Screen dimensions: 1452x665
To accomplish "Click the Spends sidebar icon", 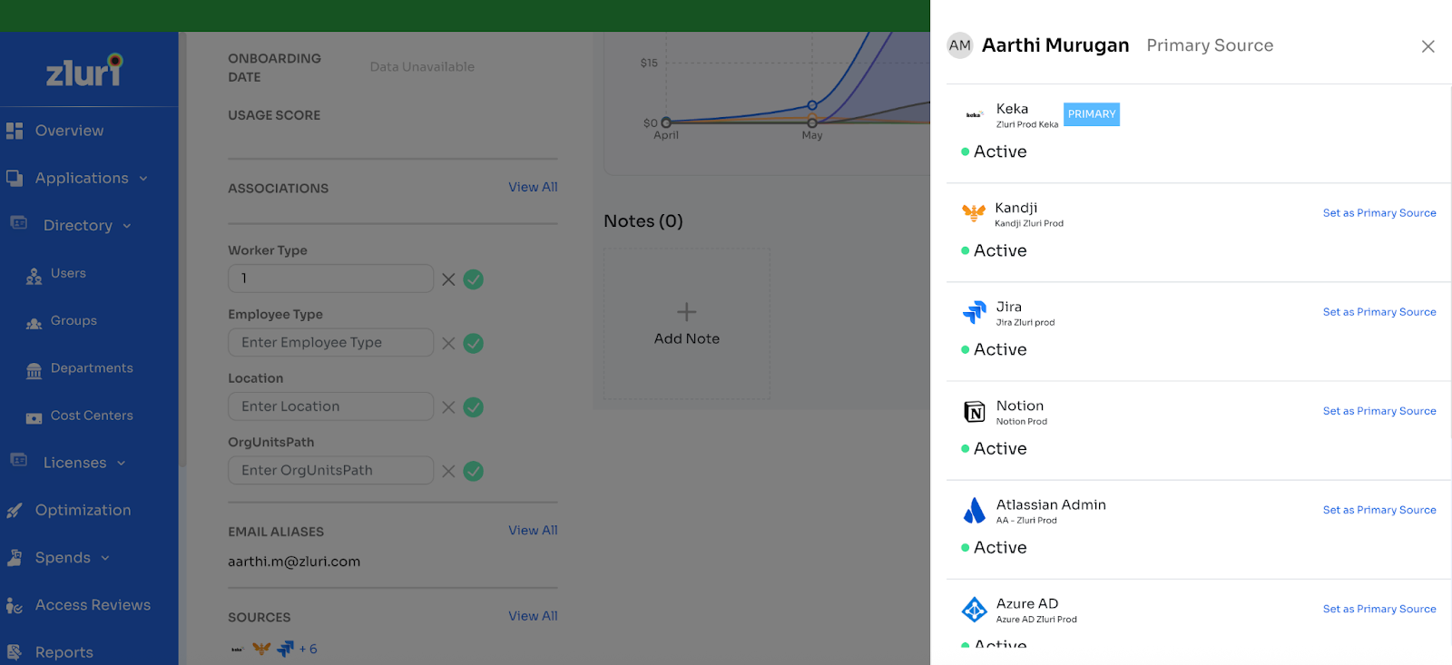I will [15, 558].
